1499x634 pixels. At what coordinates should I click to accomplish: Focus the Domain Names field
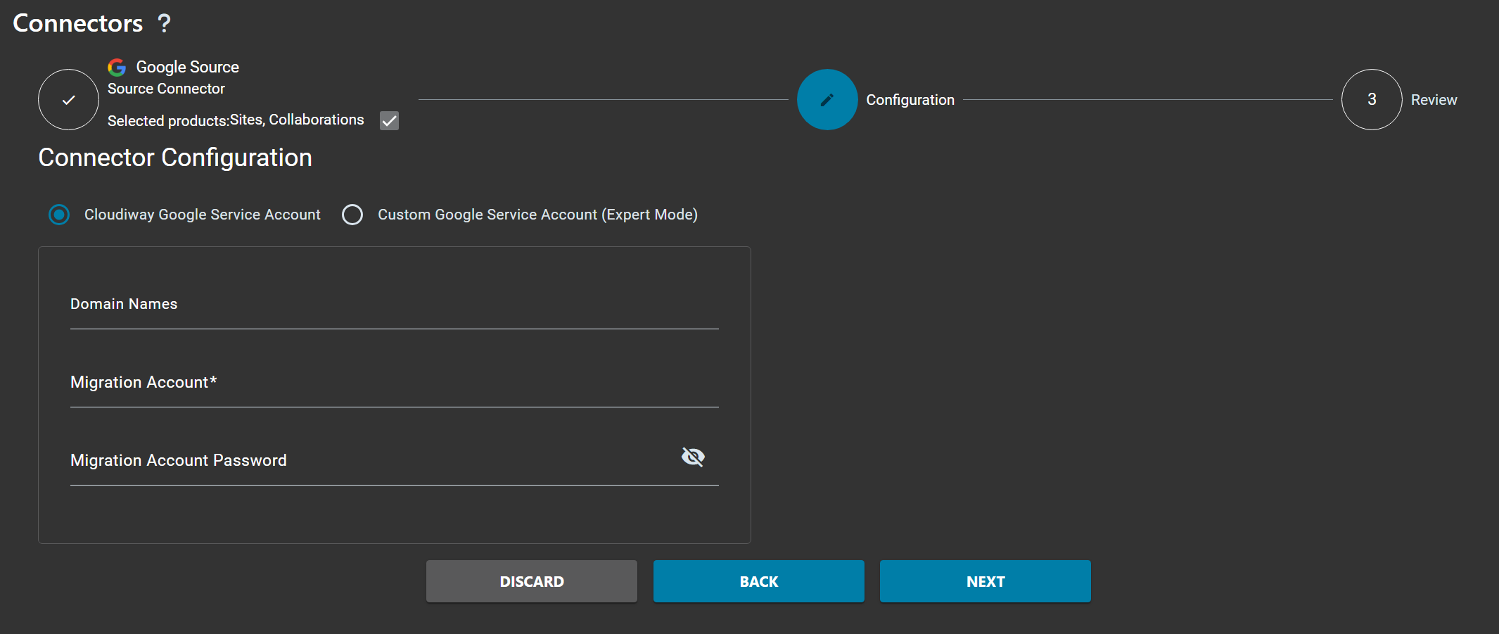click(395, 305)
